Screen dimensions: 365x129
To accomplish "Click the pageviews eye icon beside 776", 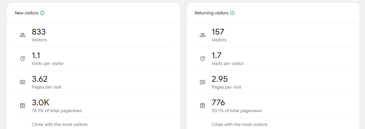I will point(203,106).
